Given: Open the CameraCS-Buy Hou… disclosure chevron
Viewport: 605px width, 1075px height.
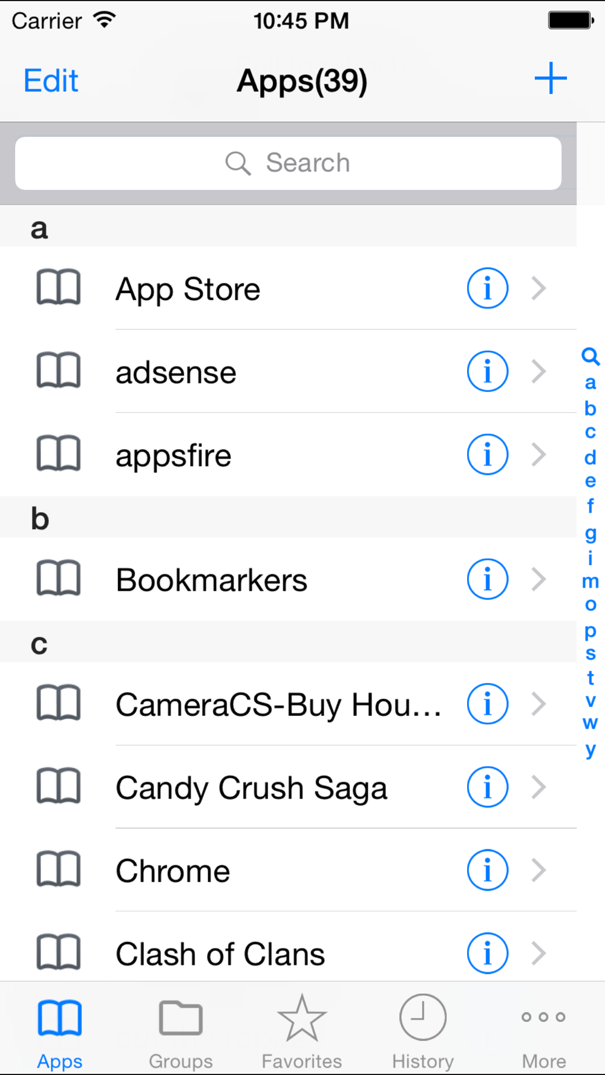Looking at the screenshot, I should (538, 704).
